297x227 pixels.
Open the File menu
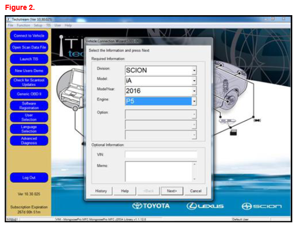(10, 25)
